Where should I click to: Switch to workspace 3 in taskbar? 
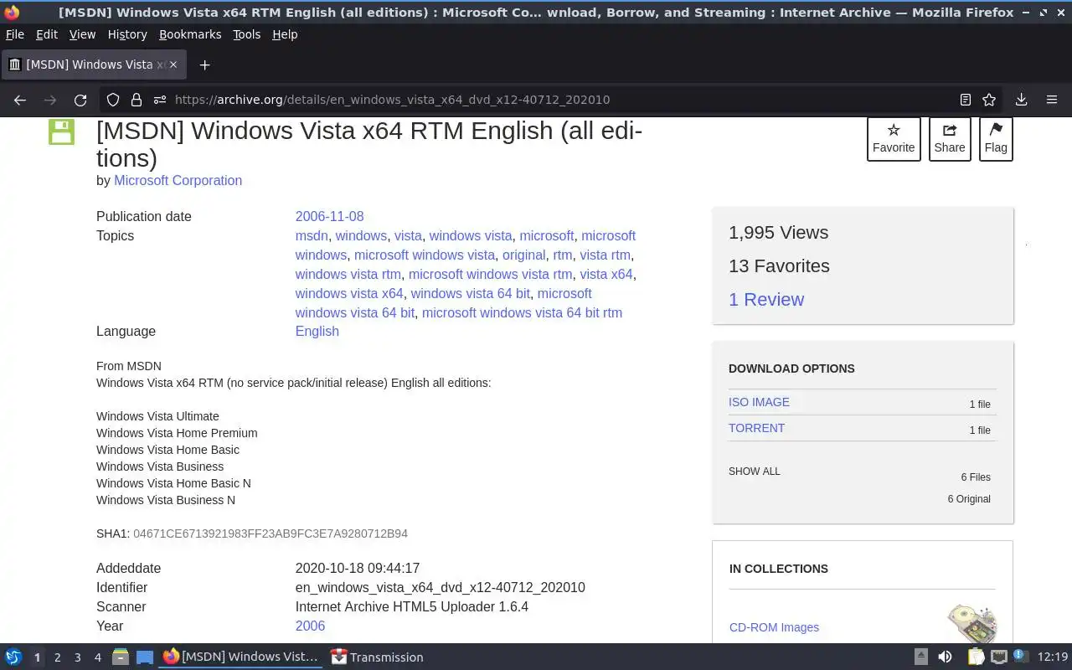[77, 657]
